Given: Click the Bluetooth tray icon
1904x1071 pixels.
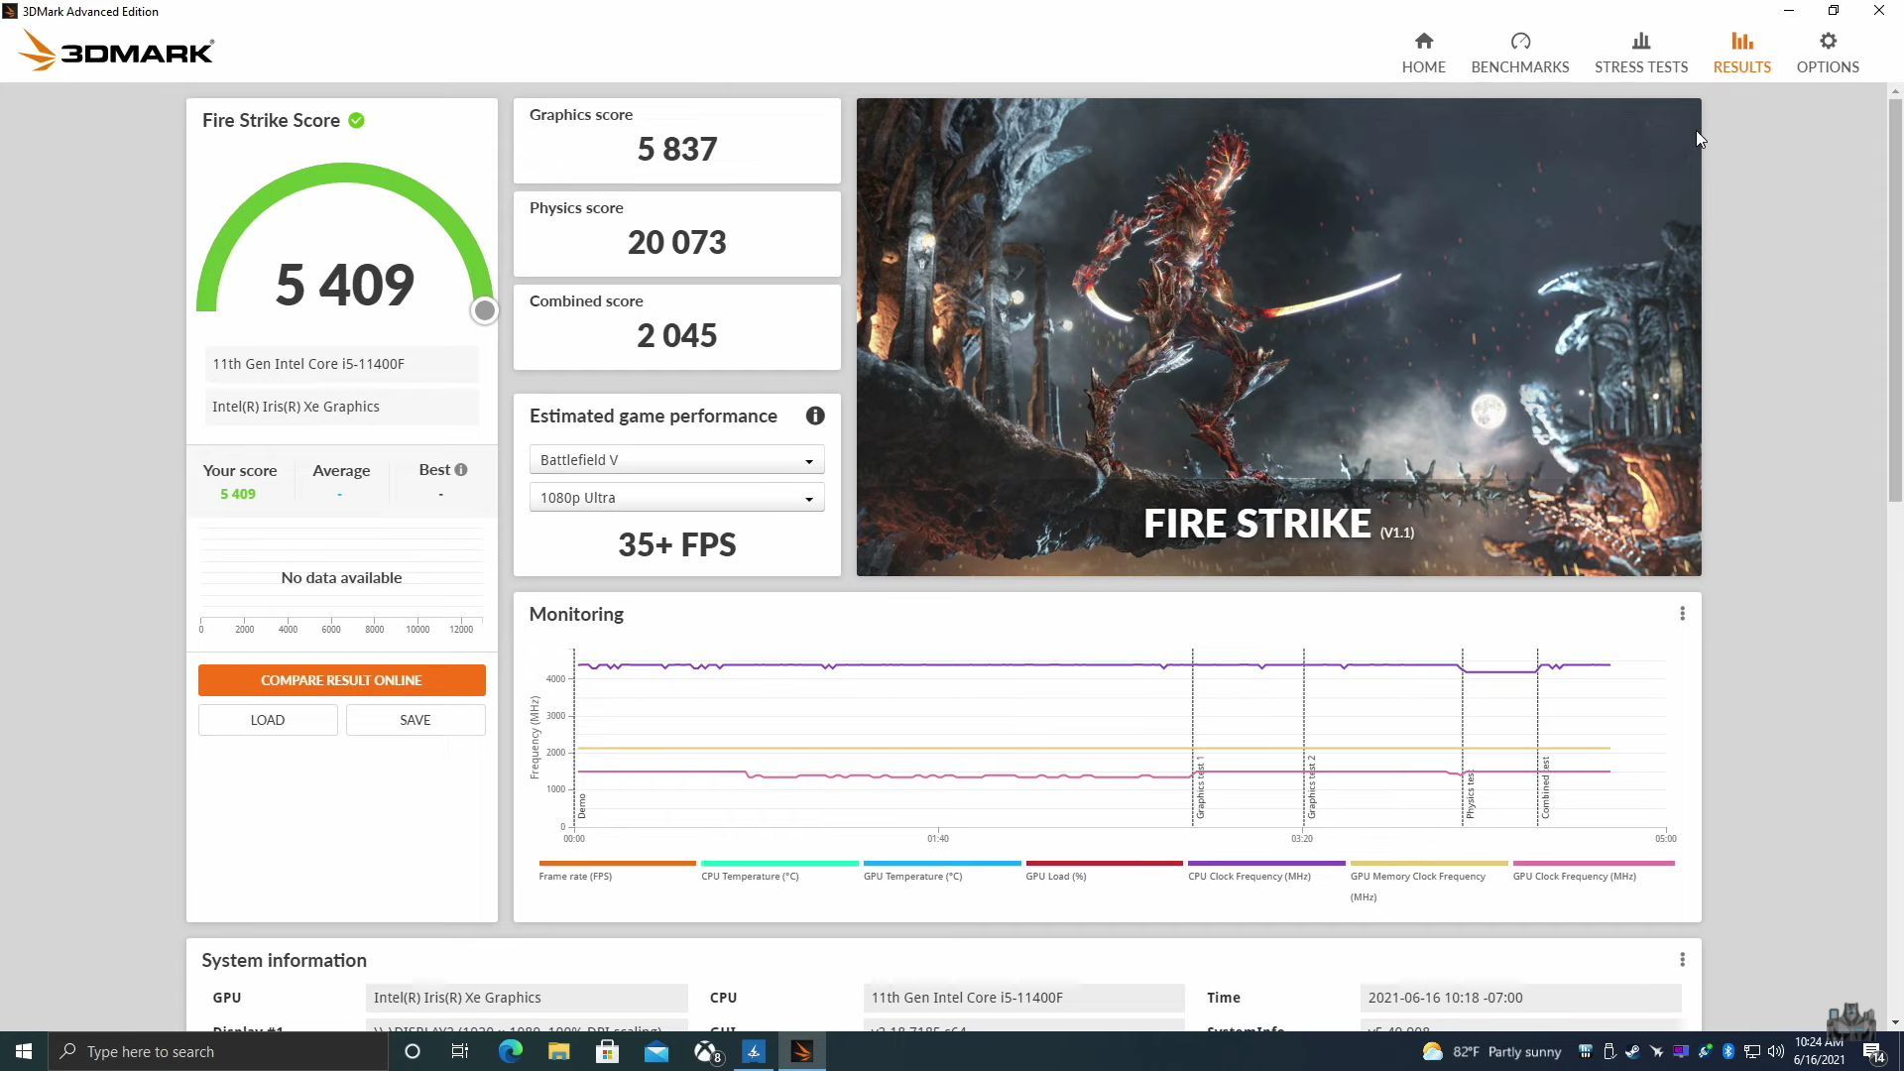Looking at the screenshot, I should coord(1727,1051).
